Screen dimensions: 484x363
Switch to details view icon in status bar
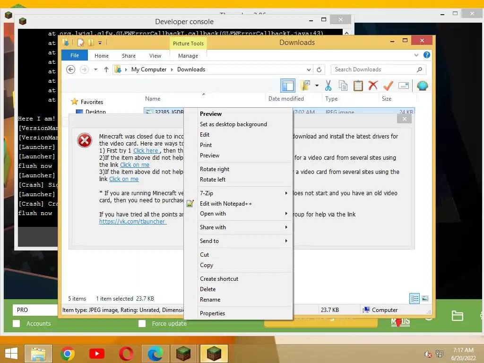click(415, 299)
